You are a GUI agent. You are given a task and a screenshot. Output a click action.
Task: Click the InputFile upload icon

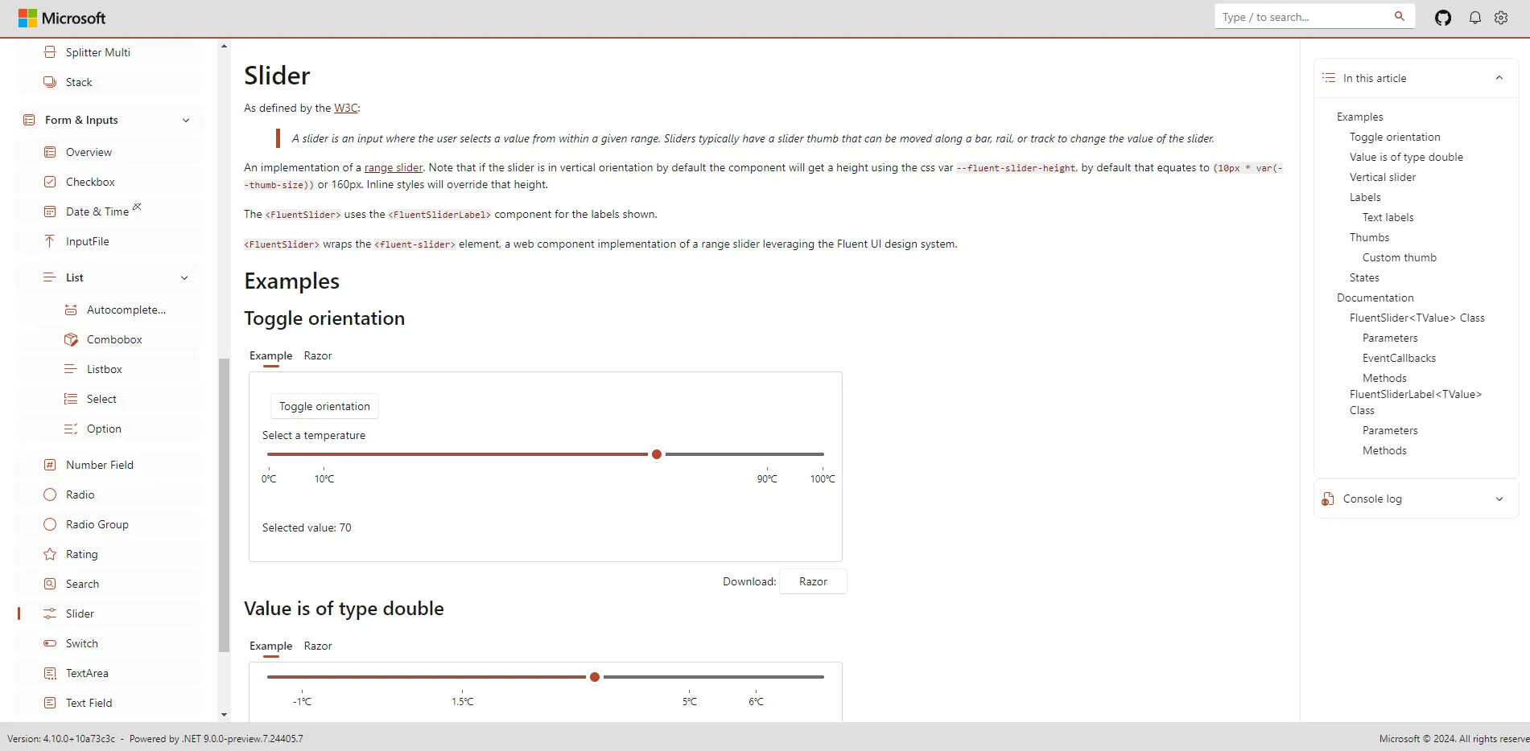pos(50,241)
